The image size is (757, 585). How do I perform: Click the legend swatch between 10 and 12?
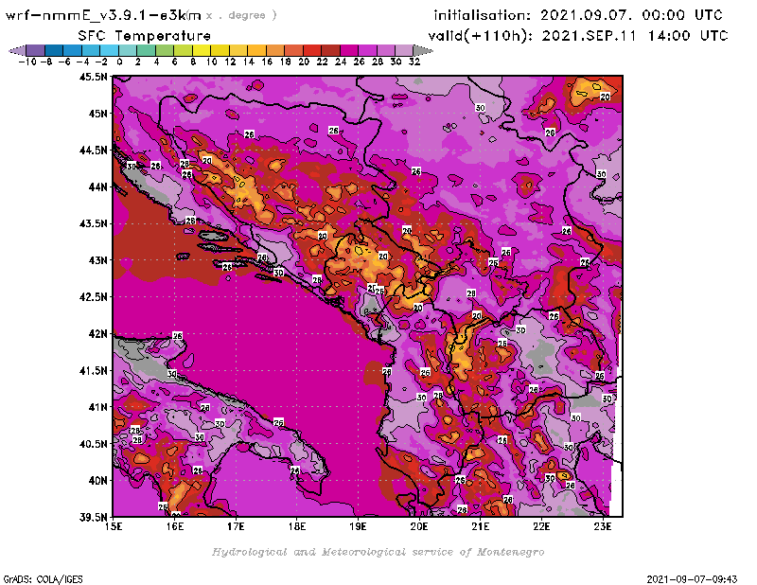click(x=220, y=51)
